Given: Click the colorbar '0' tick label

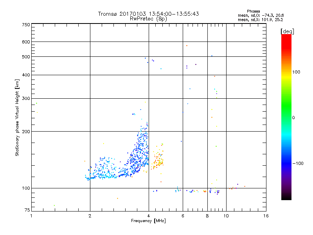Looking at the screenshot, I should click(x=293, y=118).
